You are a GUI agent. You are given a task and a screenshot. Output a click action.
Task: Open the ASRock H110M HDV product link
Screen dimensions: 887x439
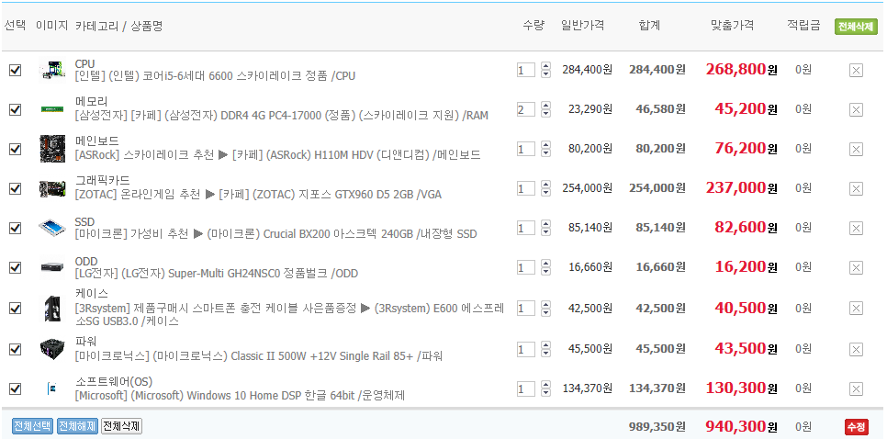point(277,154)
